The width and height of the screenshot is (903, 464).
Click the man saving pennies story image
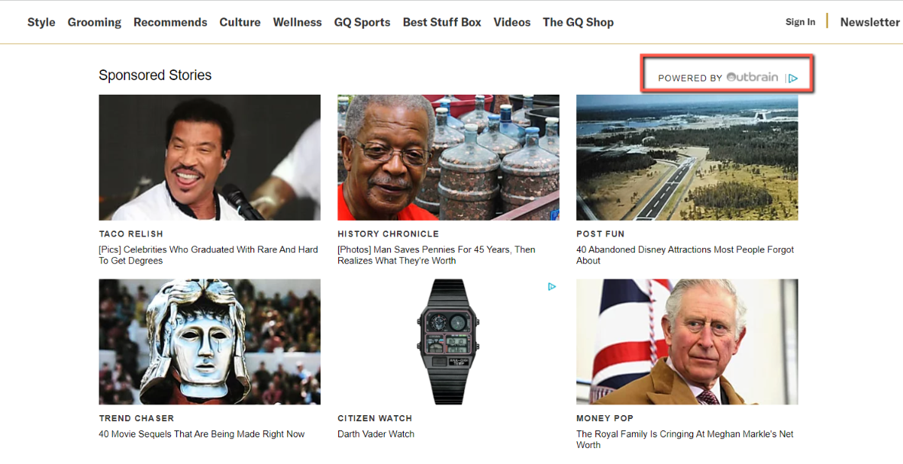tap(448, 157)
